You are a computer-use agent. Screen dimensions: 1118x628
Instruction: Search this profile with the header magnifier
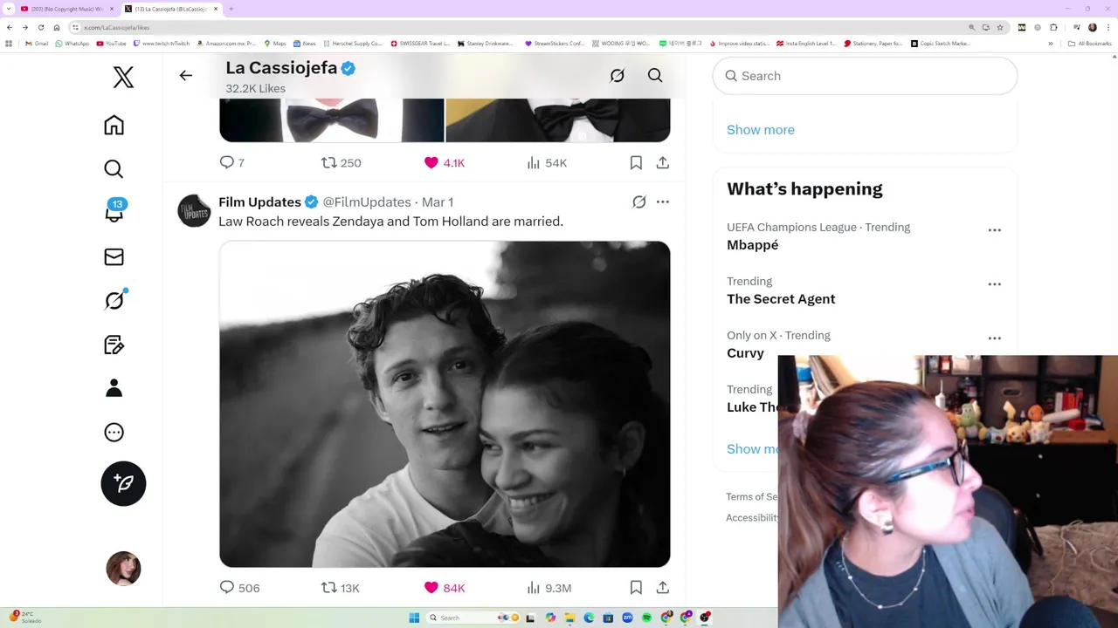pyautogui.click(x=655, y=76)
